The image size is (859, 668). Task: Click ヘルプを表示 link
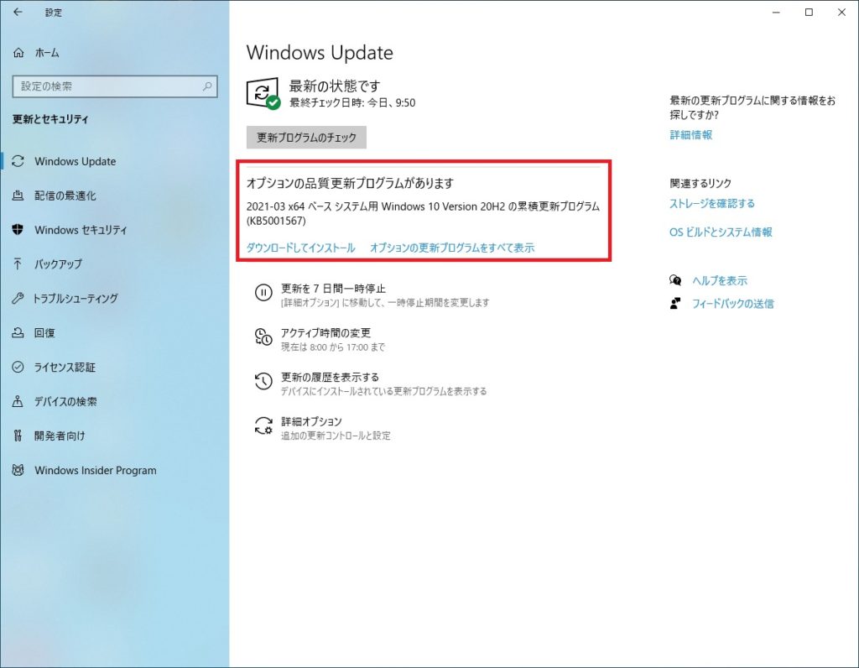(x=719, y=280)
